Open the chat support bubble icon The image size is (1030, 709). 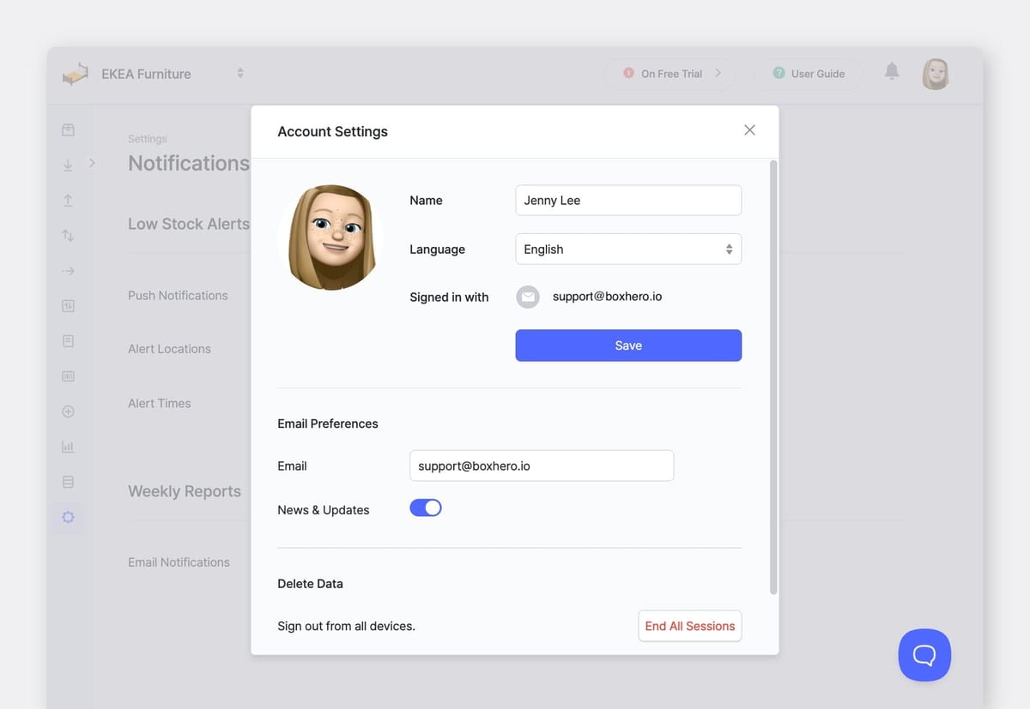(924, 655)
